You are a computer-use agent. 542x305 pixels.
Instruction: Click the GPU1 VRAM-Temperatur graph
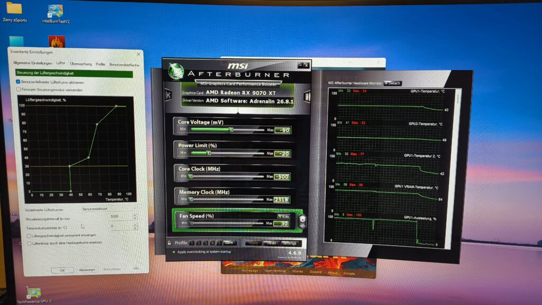[x=386, y=198]
